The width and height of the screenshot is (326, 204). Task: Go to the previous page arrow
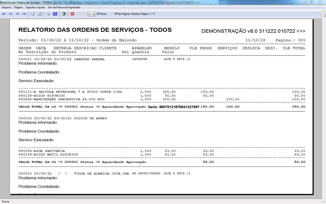(11, 14)
